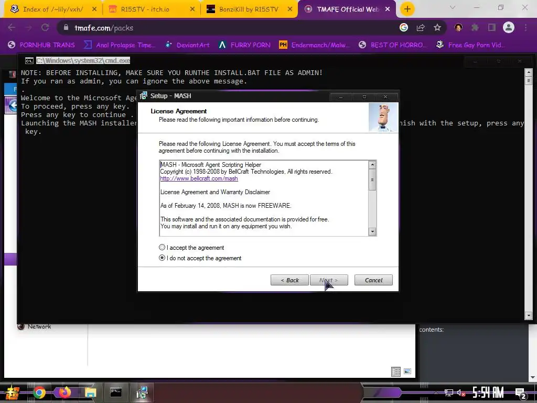Open the DeviantArt bookmark
Screen dimensions: 537x403
tap(187, 45)
